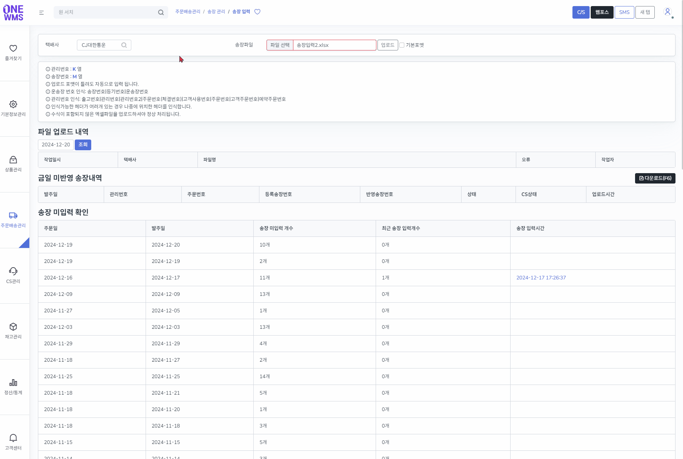This screenshot has width=683, height=459.
Task: Open the user profile icon
Action: pos(667,12)
